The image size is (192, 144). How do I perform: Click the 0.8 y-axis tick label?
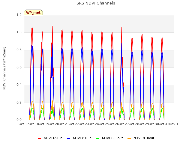(x=19, y=50)
